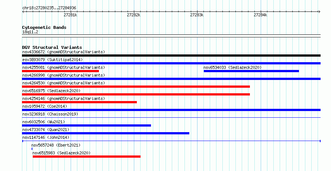Click the red nsv6515983 variant bar

87,157
